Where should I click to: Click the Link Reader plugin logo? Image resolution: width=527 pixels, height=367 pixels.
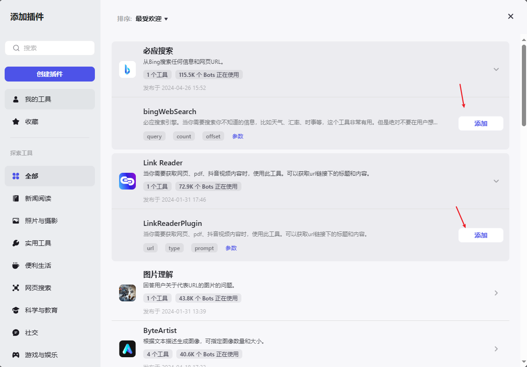[x=127, y=181]
